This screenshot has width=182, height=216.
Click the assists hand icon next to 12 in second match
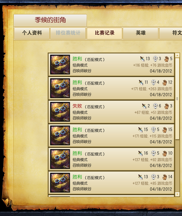click(x=165, y=83)
